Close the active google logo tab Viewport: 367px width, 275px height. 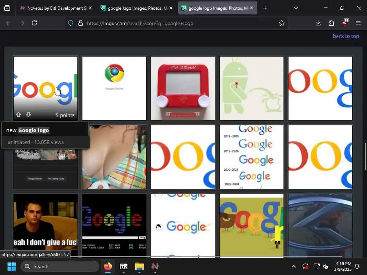(x=252, y=8)
